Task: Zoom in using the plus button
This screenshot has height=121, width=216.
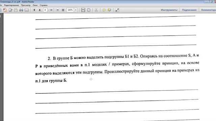Action: [x=63, y=10]
